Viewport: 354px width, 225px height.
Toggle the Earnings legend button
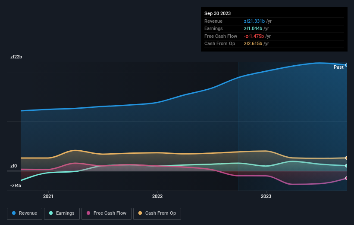[62, 213]
